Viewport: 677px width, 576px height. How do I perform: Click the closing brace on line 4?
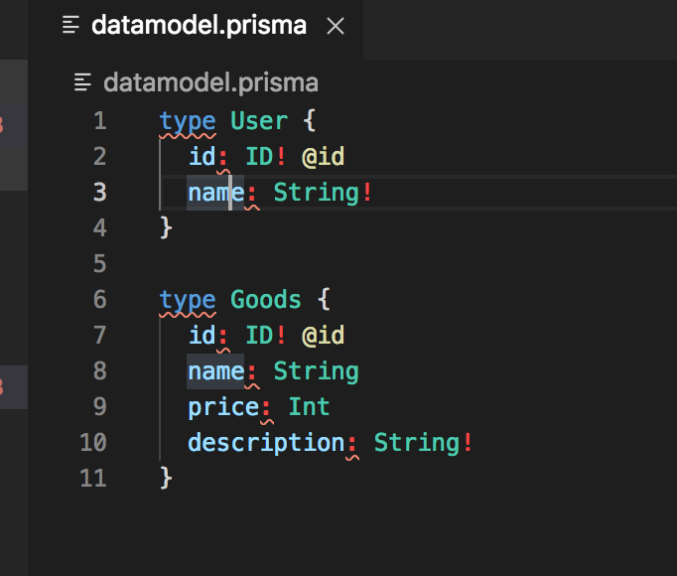[x=166, y=228]
